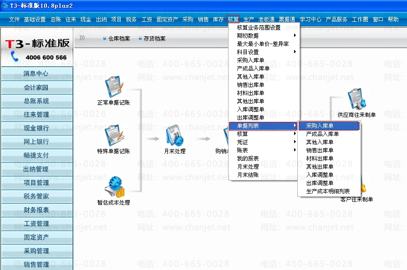The image size is (407, 270).
Task: Expand the 单据列表 submenu
Action: (x=263, y=126)
